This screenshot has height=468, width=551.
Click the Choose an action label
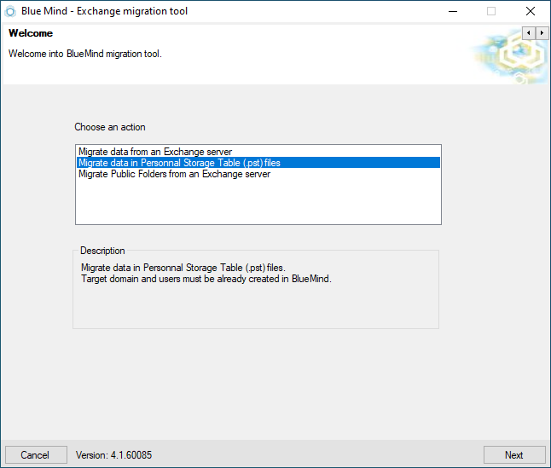(110, 127)
